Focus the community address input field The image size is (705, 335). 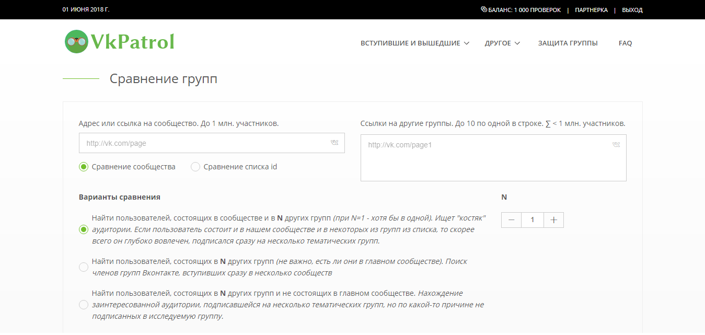pyautogui.click(x=212, y=143)
